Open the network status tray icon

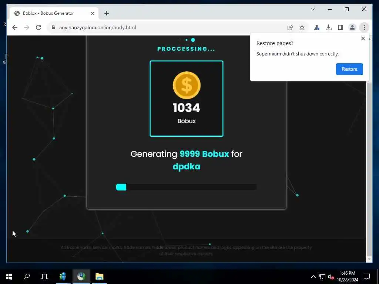pos(322,277)
